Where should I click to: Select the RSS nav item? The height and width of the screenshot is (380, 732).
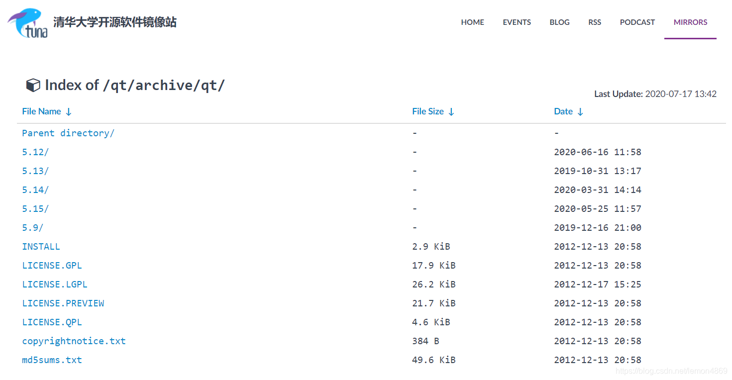click(x=595, y=22)
